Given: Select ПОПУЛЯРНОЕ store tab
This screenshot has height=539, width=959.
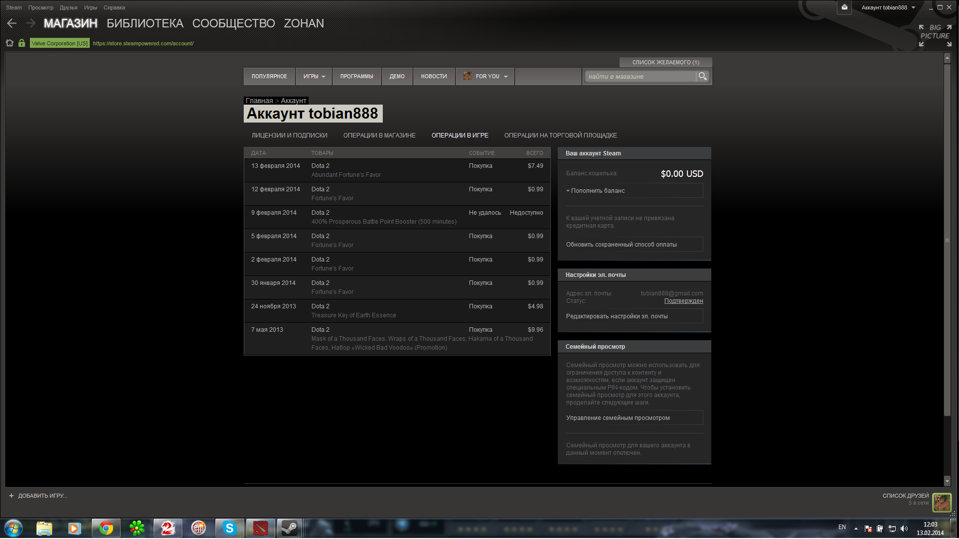Looking at the screenshot, I should point(270,77).
